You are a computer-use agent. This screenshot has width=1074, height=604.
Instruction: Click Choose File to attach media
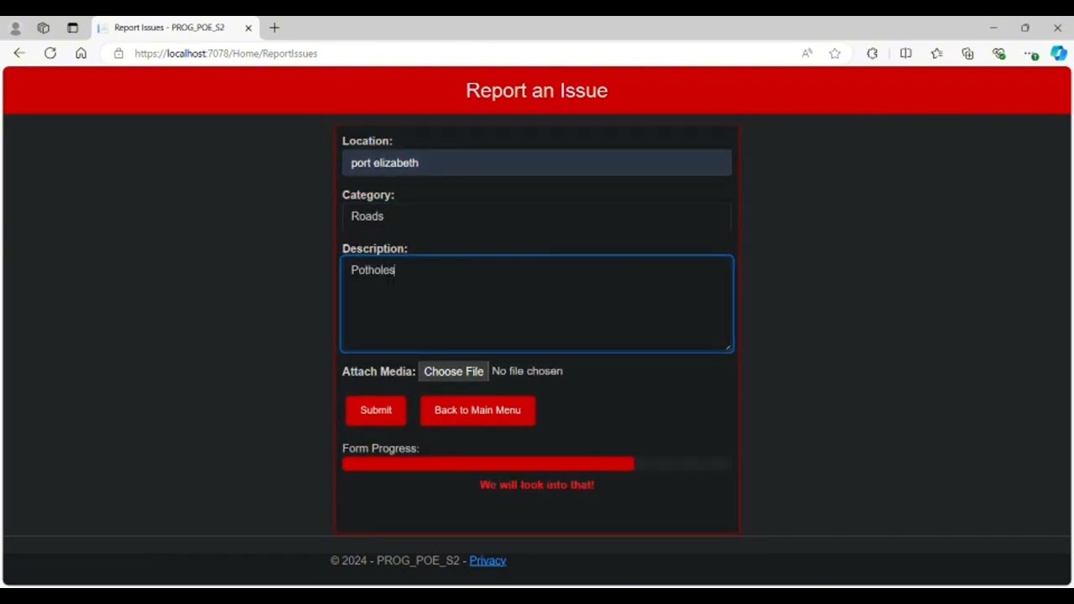[454, 372]
